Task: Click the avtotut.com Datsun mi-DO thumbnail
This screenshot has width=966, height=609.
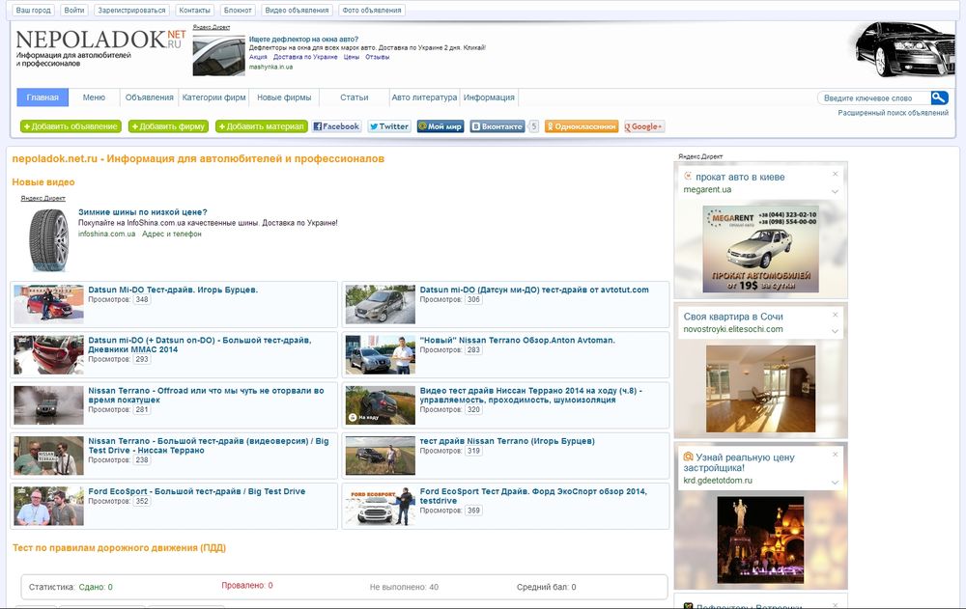Action: (380, 304)
